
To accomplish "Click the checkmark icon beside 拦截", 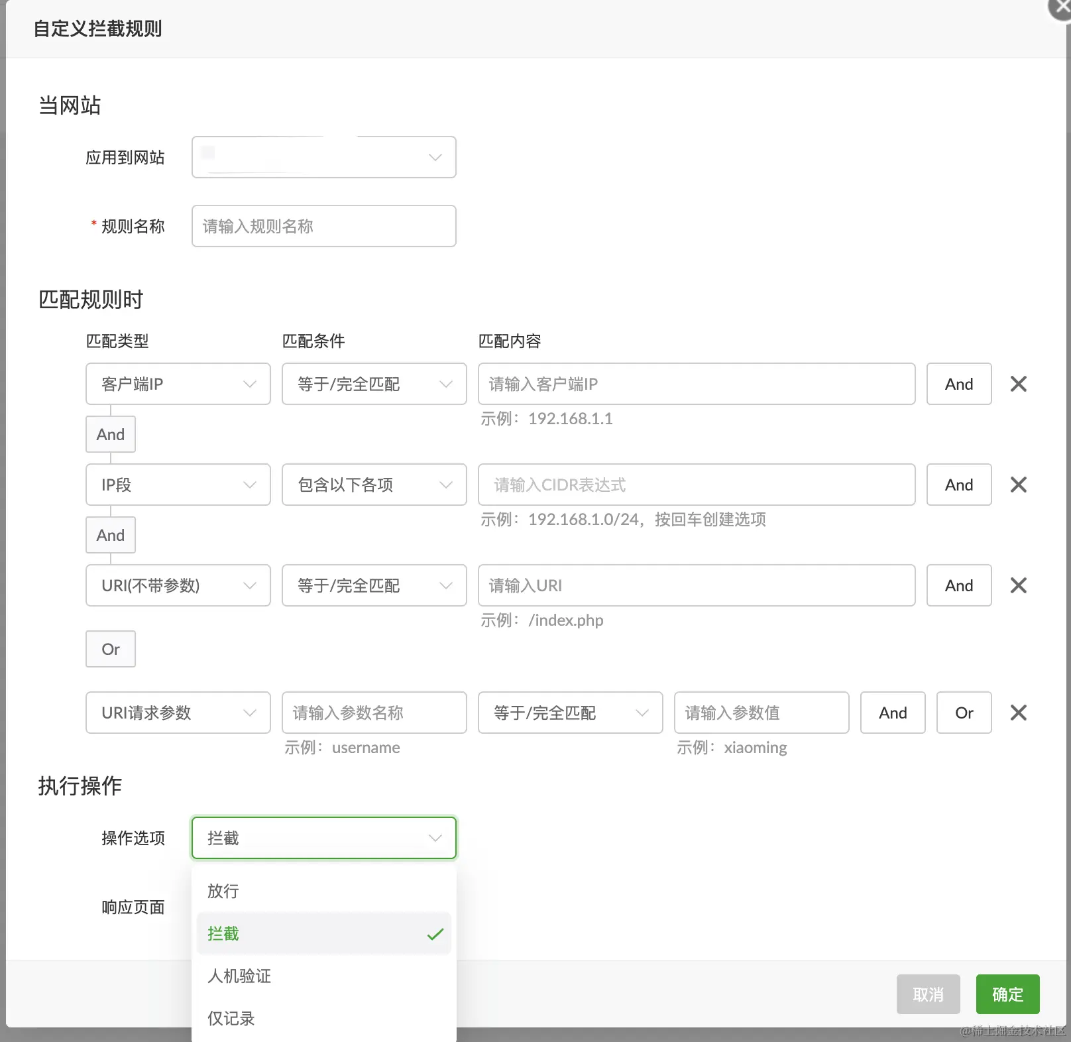I will [435, 934].
